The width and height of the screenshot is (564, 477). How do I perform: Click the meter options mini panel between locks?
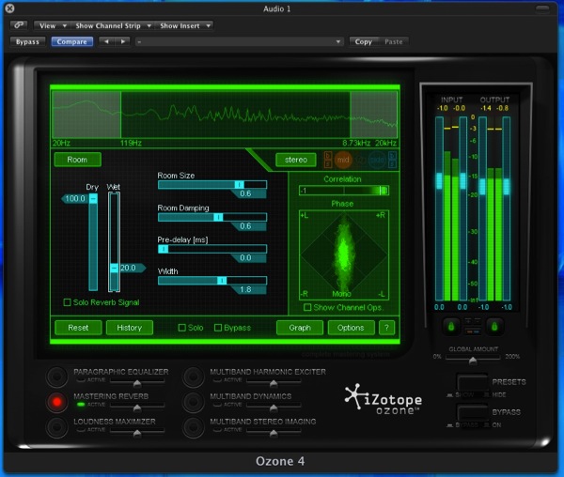[x=473, y=326]
